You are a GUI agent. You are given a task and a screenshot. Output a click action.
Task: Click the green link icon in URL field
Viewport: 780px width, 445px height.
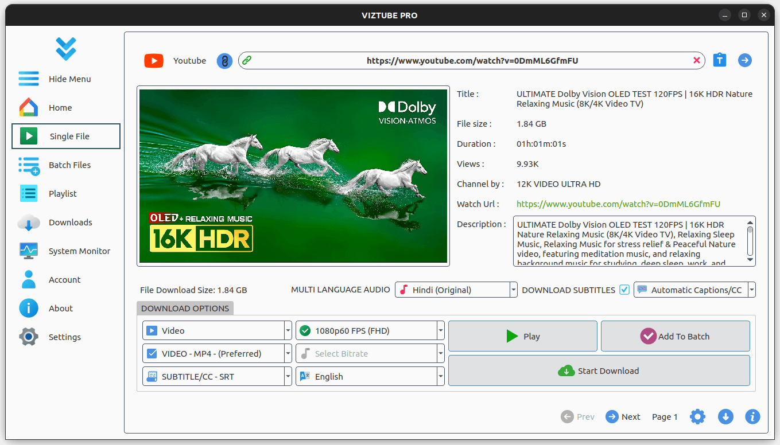click(x=247, y=60)
